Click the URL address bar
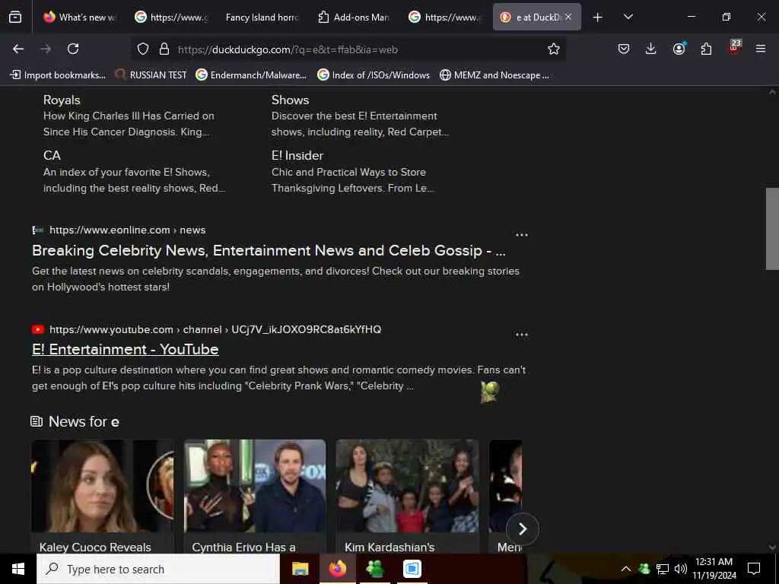Image resolution: width=779 pixels, height=584 pixels. click(x=348, y=49)
